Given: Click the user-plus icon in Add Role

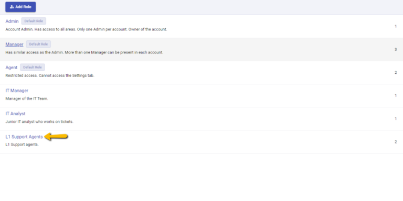Looking at the screenshot, I should [12, 7].
